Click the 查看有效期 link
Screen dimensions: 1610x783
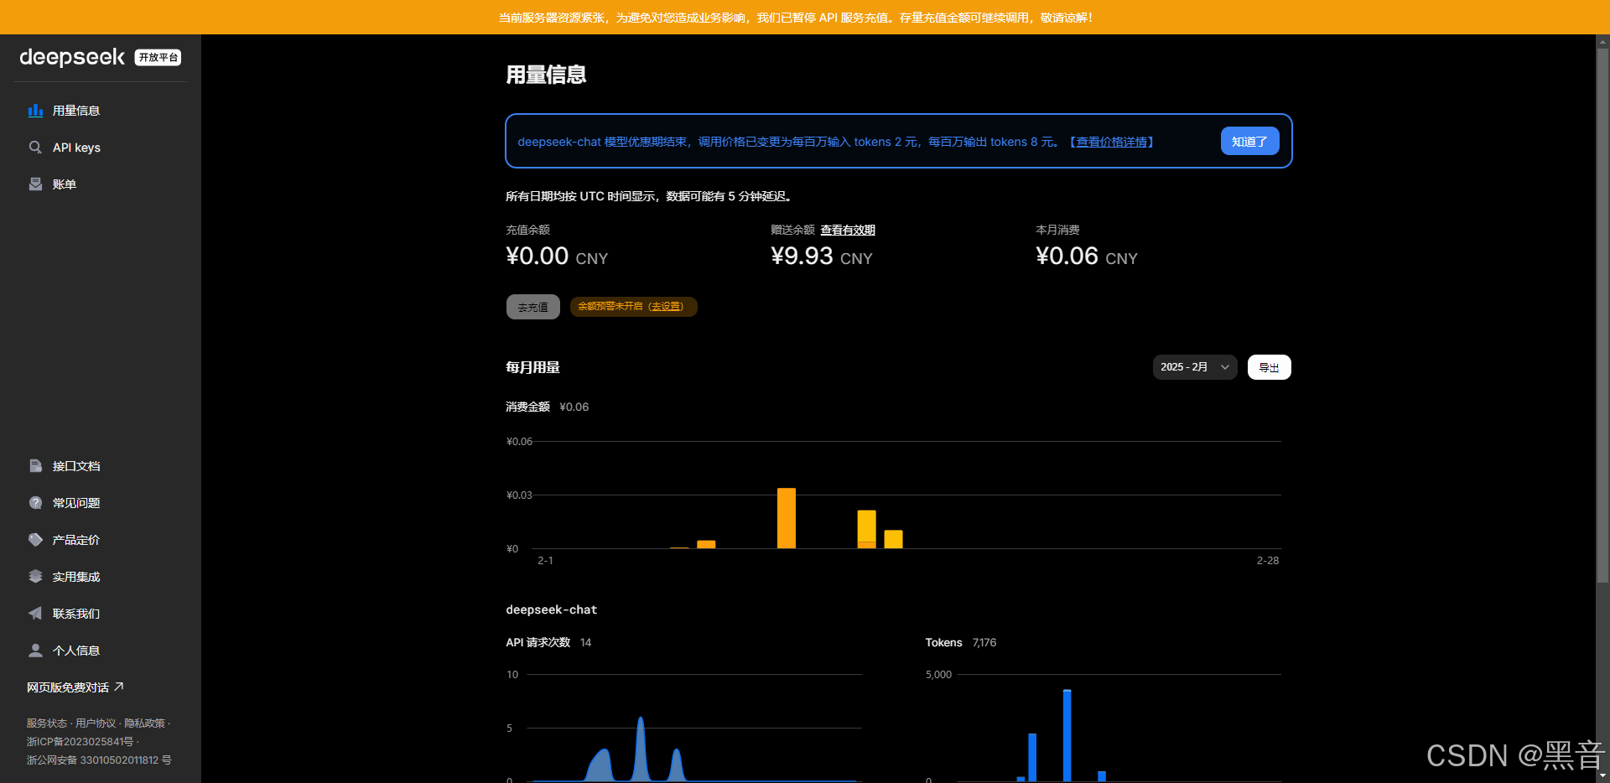point(848,230)
